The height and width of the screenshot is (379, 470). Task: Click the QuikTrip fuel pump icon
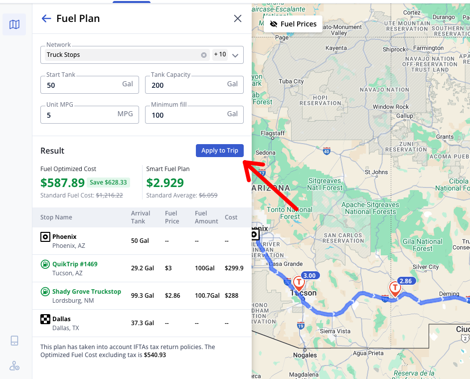coord(45,264)
